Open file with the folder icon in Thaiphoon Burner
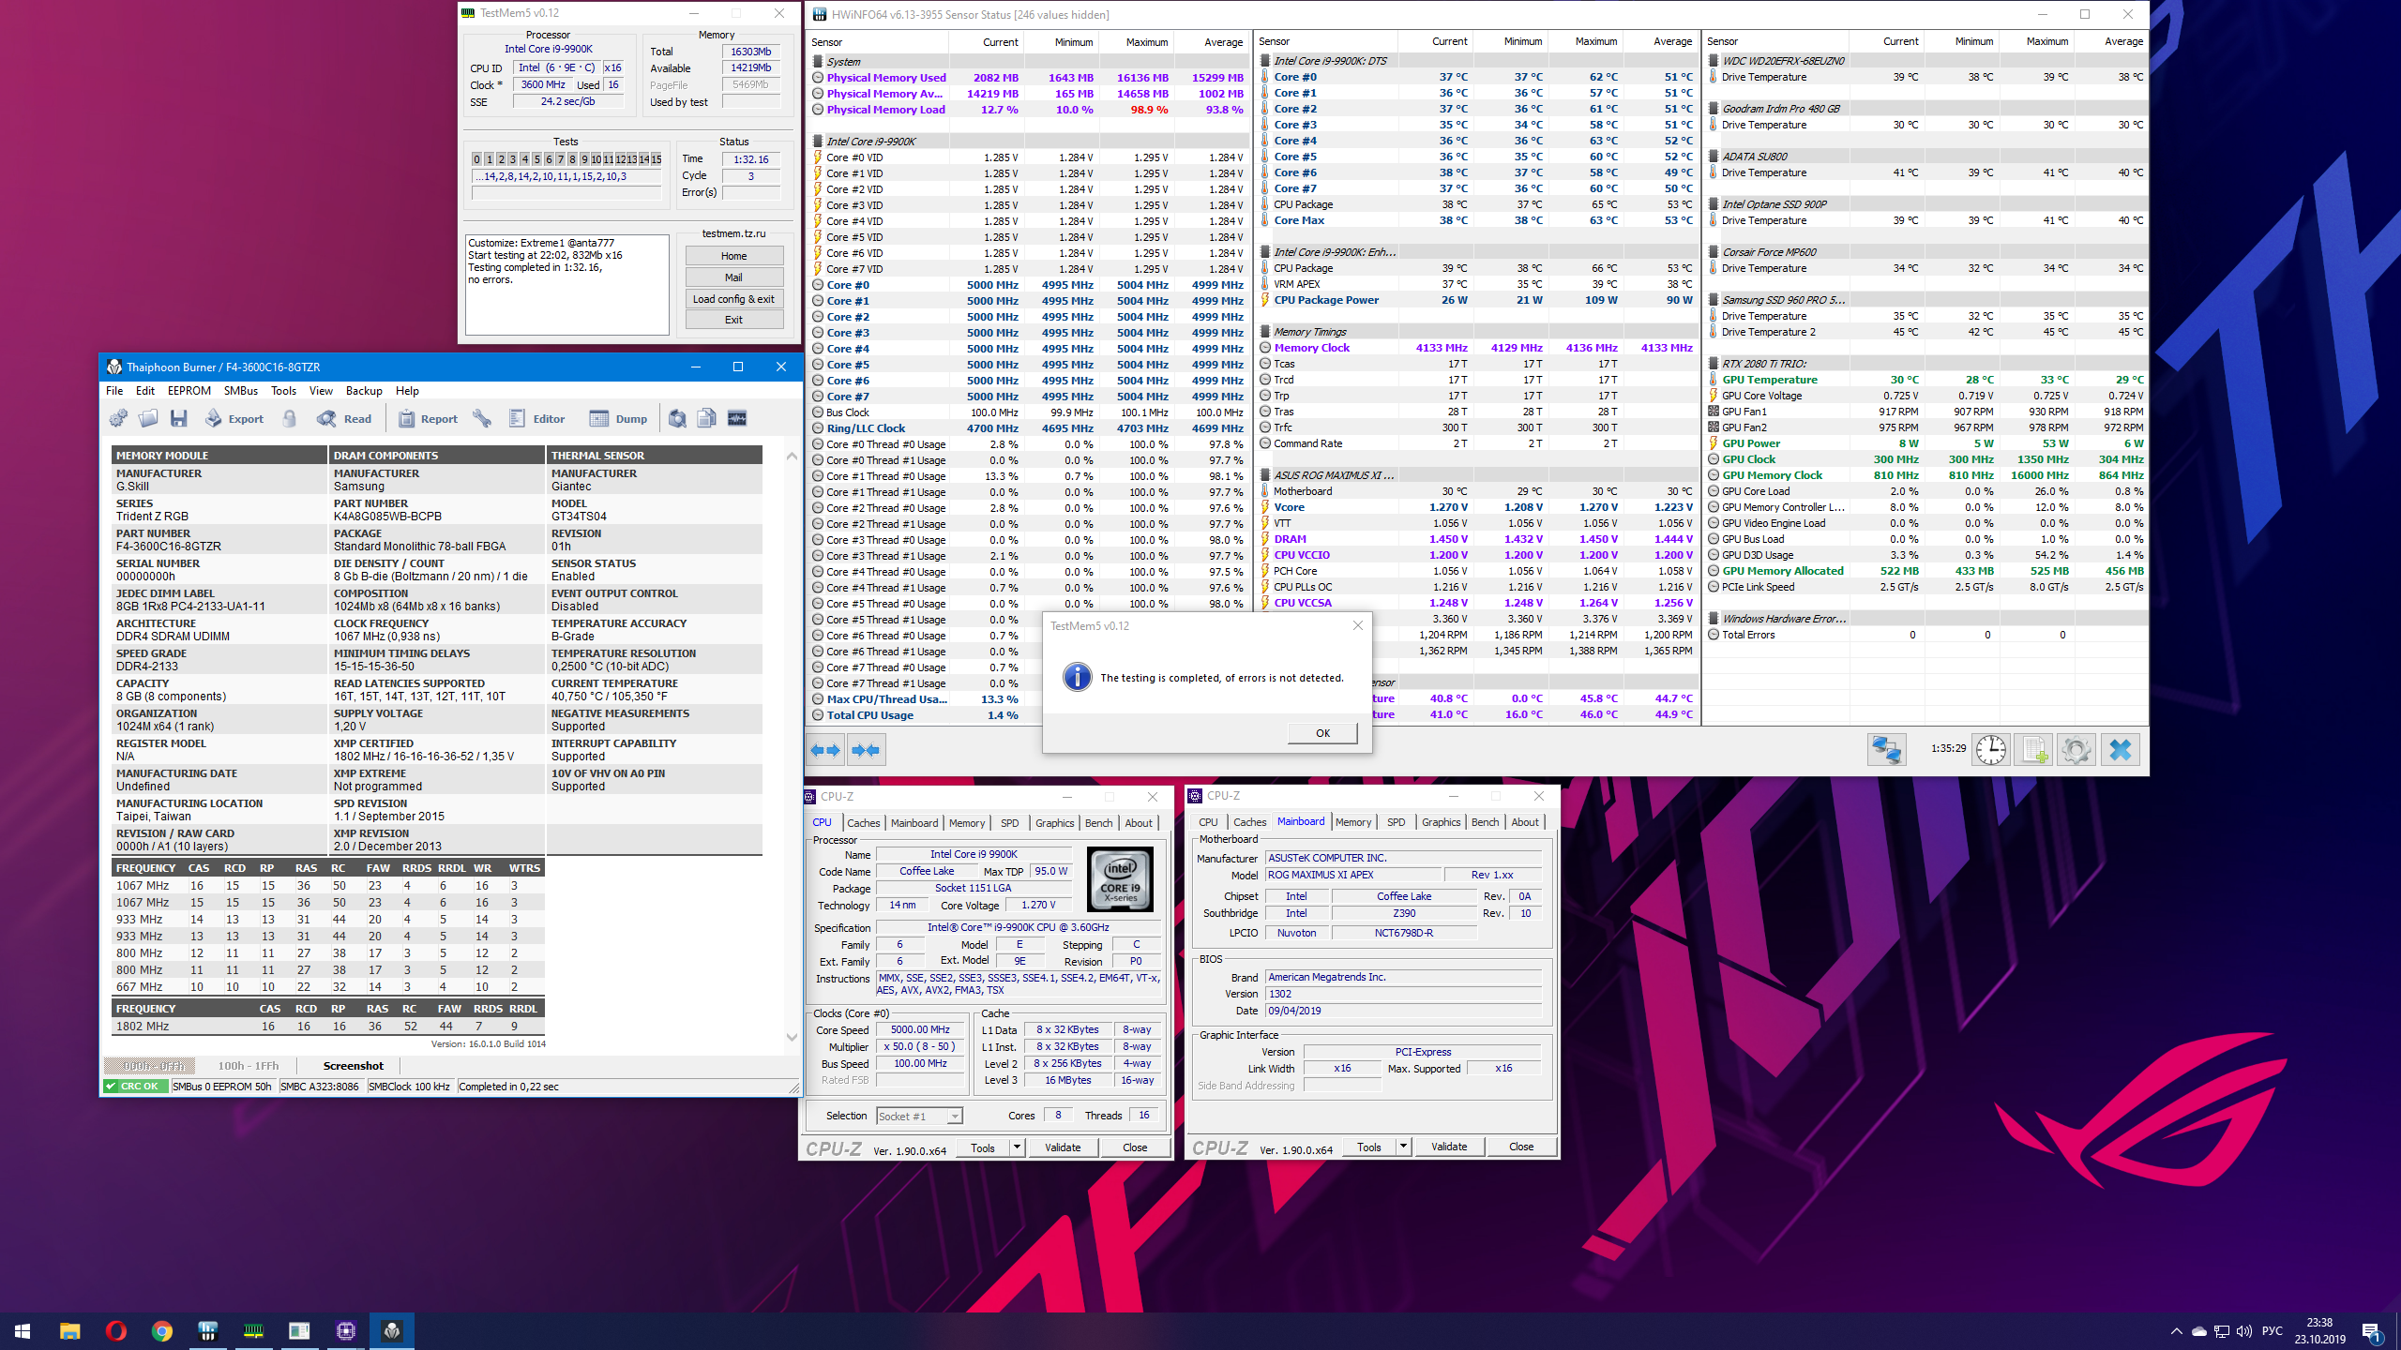 coord(148,419)
